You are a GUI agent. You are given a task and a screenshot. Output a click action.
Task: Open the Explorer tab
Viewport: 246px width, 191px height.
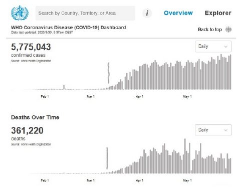218,13
